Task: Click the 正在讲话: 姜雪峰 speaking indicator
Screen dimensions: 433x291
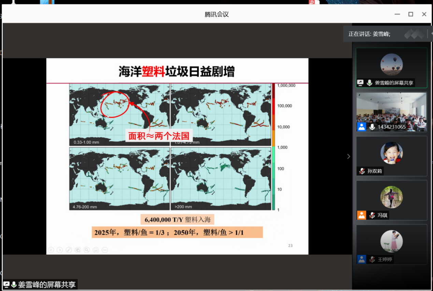Action: (369, 34)
